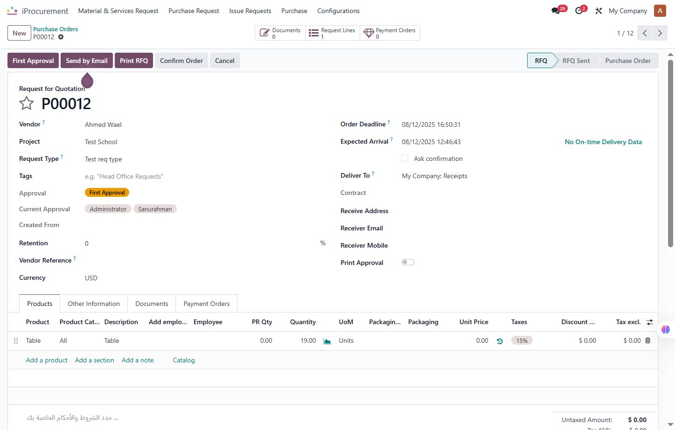This screenshot has width=675, height=430.
Task: Go back via Purchase Orders breadcrumb
Action: [x=56, y=29]
